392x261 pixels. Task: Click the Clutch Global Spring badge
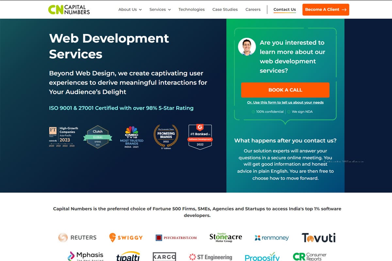[x=98, y=137]
